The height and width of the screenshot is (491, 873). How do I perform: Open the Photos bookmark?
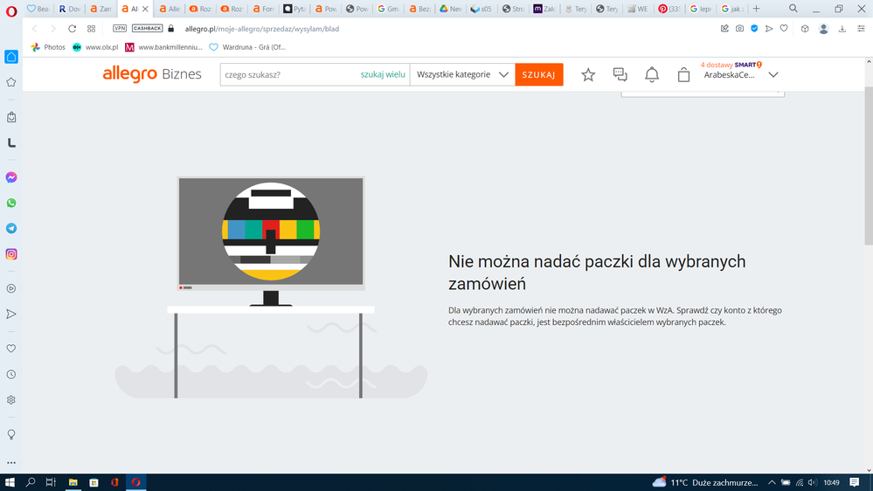tap(48, 47)
